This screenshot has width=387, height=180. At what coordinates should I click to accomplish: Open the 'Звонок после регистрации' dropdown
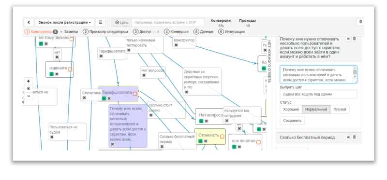click(64, 22)
